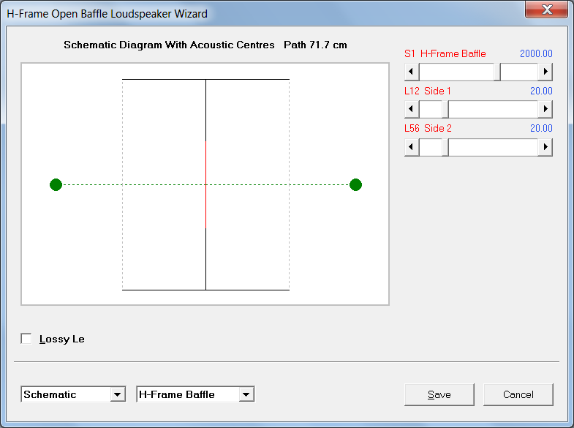The width and height of the screenshot is (574, 428).
Task: Click the S1 H-Frame Baffle label
Action: pyautogui.click(x=445, y=53)
